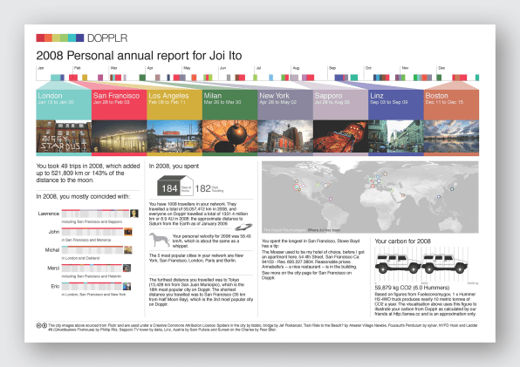Click the whippet dog illustration
Viewport: 520px width, 367px height.
160,240
